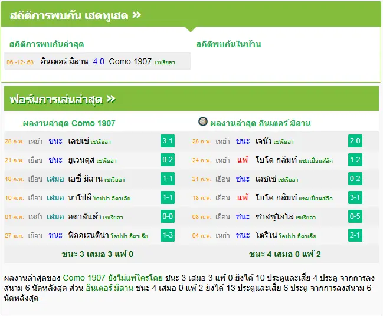This screenshot has width=383, height=316.
Task: Click the green อินเตอร์ มิลาน link in the summary
Action: click(x=109, y=288)
